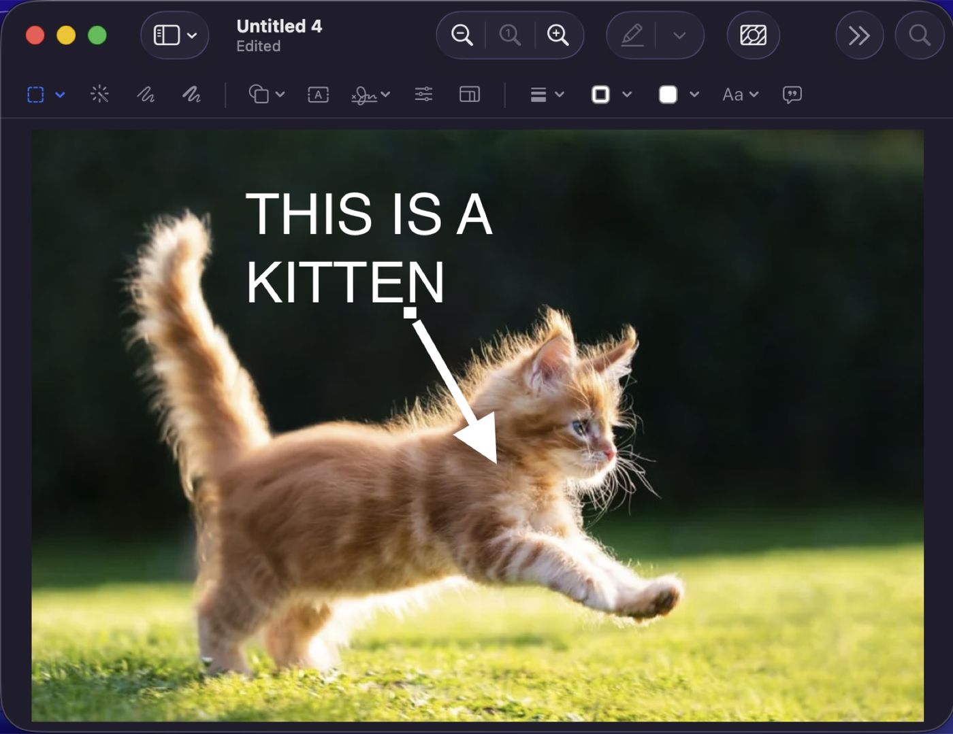Close the Preview window with red button
Screen dimensions: 953x734
tap(35, 35)
